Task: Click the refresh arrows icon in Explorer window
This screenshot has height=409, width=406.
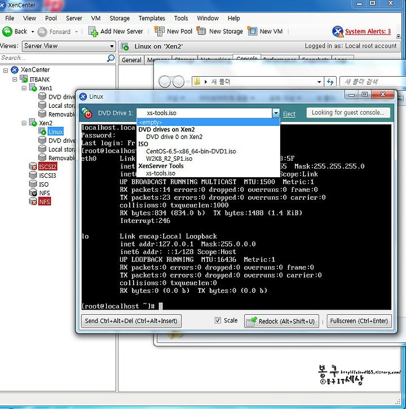Action: [330, 82]
